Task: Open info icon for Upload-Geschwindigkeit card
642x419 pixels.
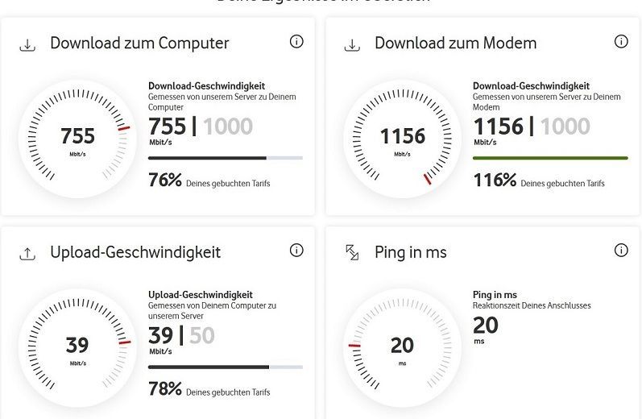Action: 296,251
